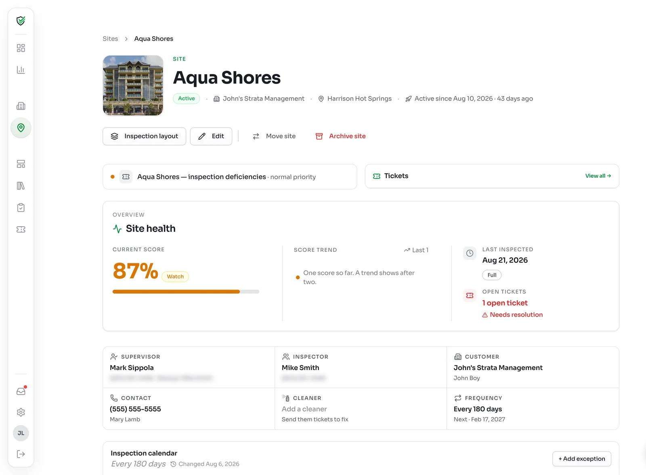646x475 pixels.
Task: Click the logout icon in sidebar
Action: tap(21, 454)
